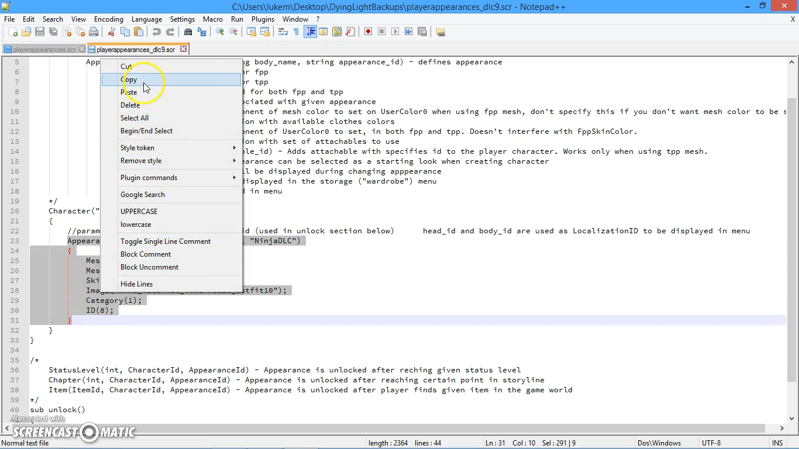Click the stop macro recording icon
This screenshot has height=449, width=799.
click(x=382, y=32)
